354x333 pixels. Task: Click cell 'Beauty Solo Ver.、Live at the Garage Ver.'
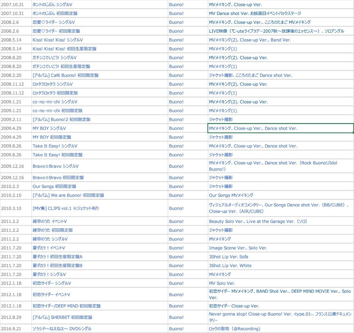point(281,221)
